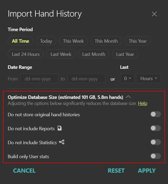Viewport: 168px width, 184px height.
Task: Click the RESET button
Action: (x=116, y=171)
